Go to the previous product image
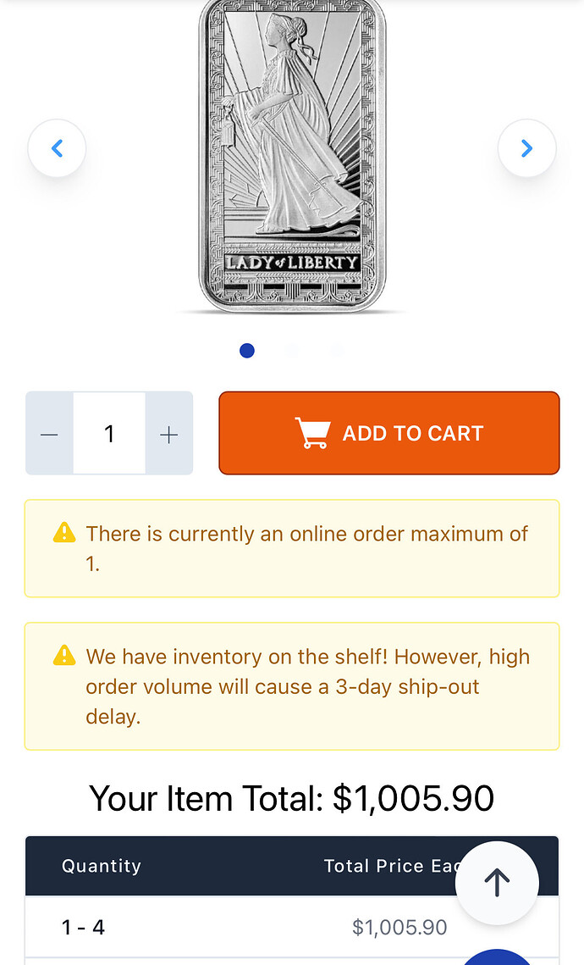This screenshot has height=965, width=584. [x=57, y=149]
